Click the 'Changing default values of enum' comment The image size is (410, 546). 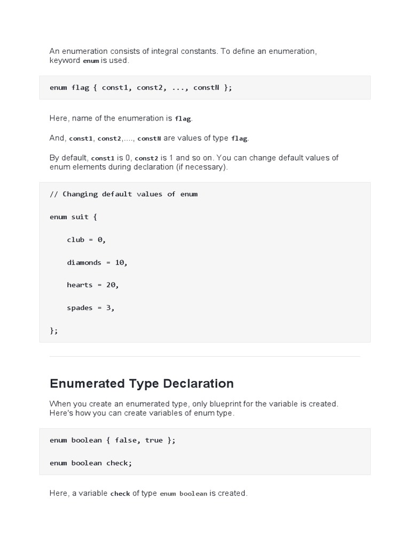[123, 194]
